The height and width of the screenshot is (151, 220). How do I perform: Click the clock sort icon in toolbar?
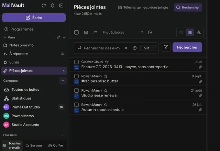(x=150, y=32)
